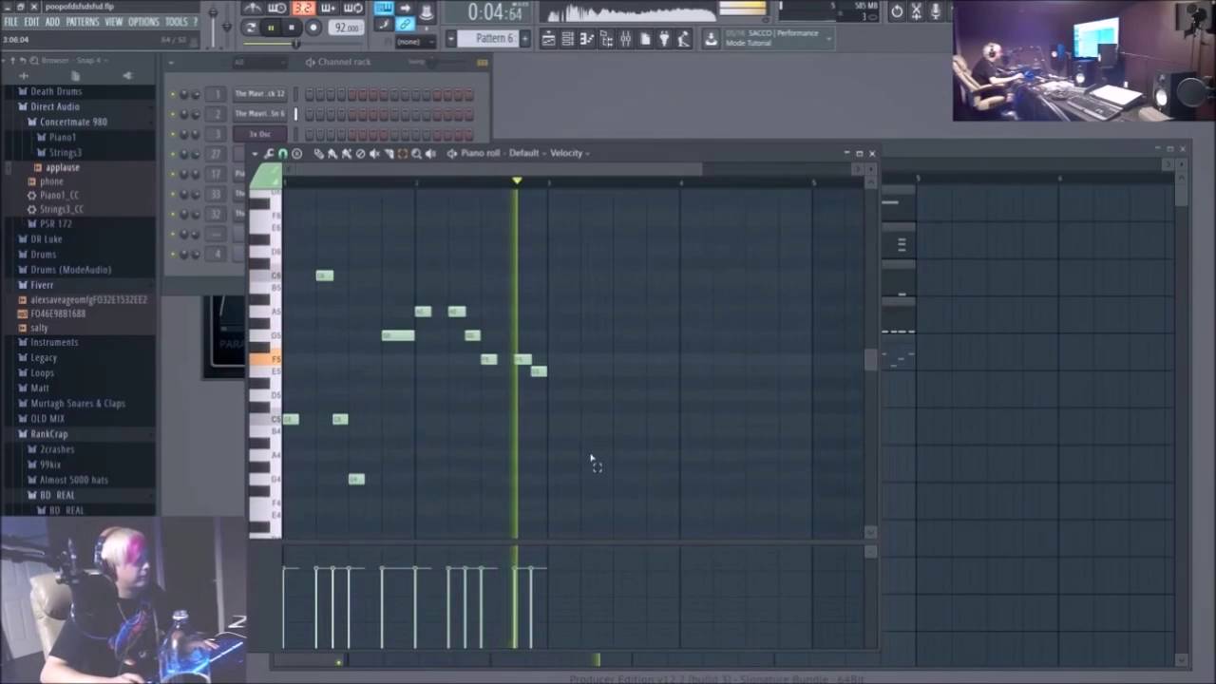1216x684 pixels.
Task: Open the Default target dropdown in piano roll
Action: (527, 153)
